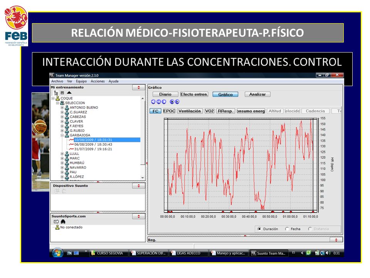Toggle the EPOC data series button
The image size is (370, 278).
click(x=169, y=111)
